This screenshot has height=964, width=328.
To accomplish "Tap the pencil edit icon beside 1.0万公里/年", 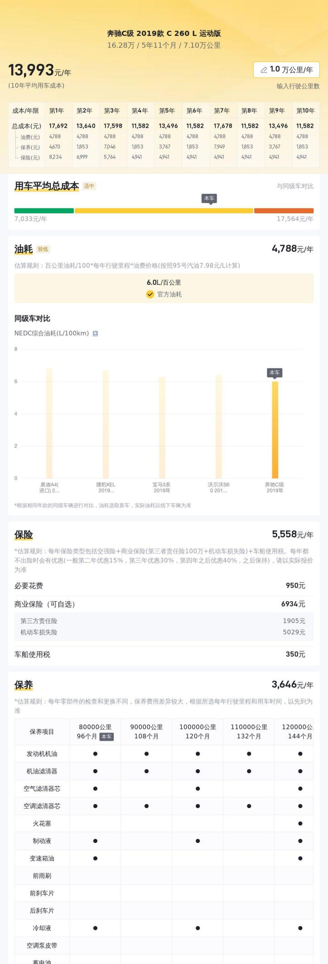I will (264, 70).
